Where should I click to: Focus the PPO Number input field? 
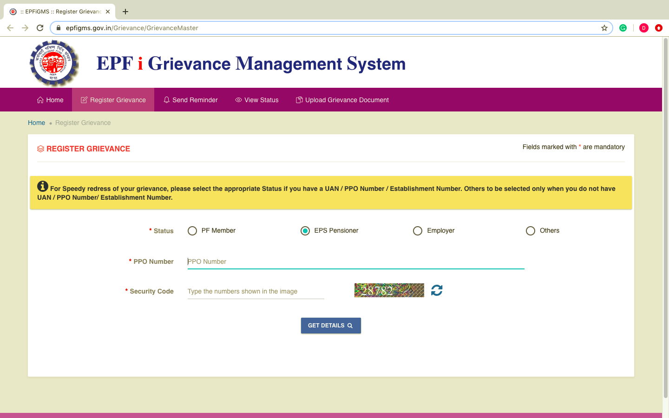tap(356, 261)
